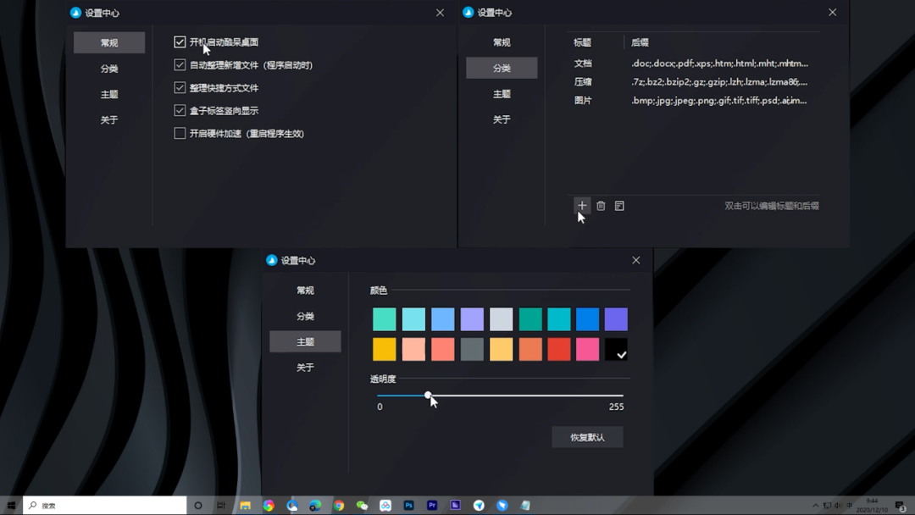Toggle 盒子标签竖向显示 checkbox
The height and width of the screenshot is (515, 915).
(x=180, y=110)
